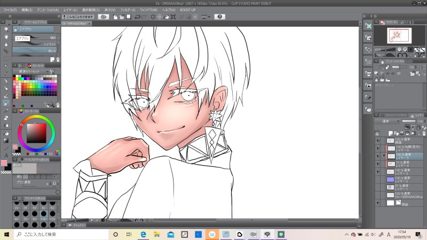Choose the 柔らか airbrush sub tool
Viewport: 427px width, 240px height.
click(35, 51)
